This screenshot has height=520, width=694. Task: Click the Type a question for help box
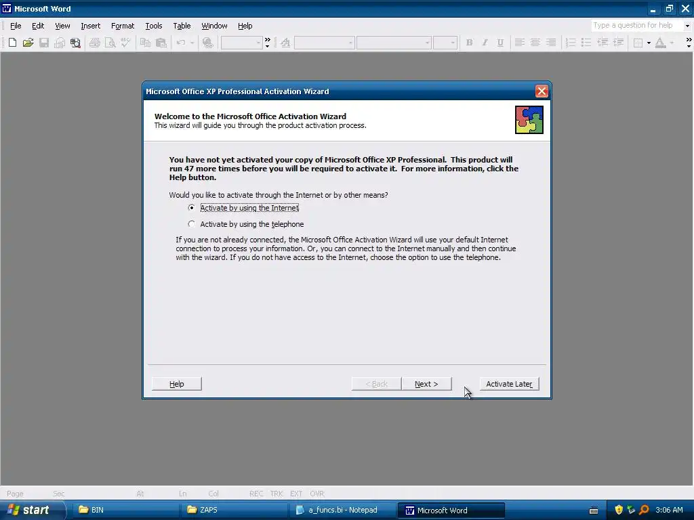[x=637, y=26]
